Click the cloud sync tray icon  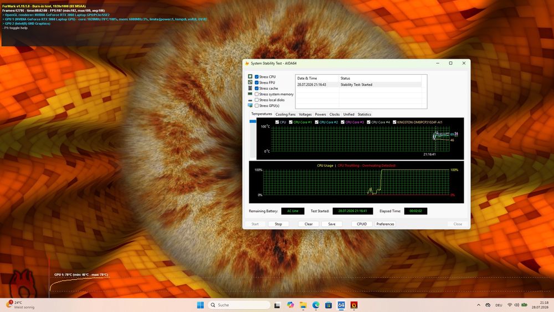point(488,305)
